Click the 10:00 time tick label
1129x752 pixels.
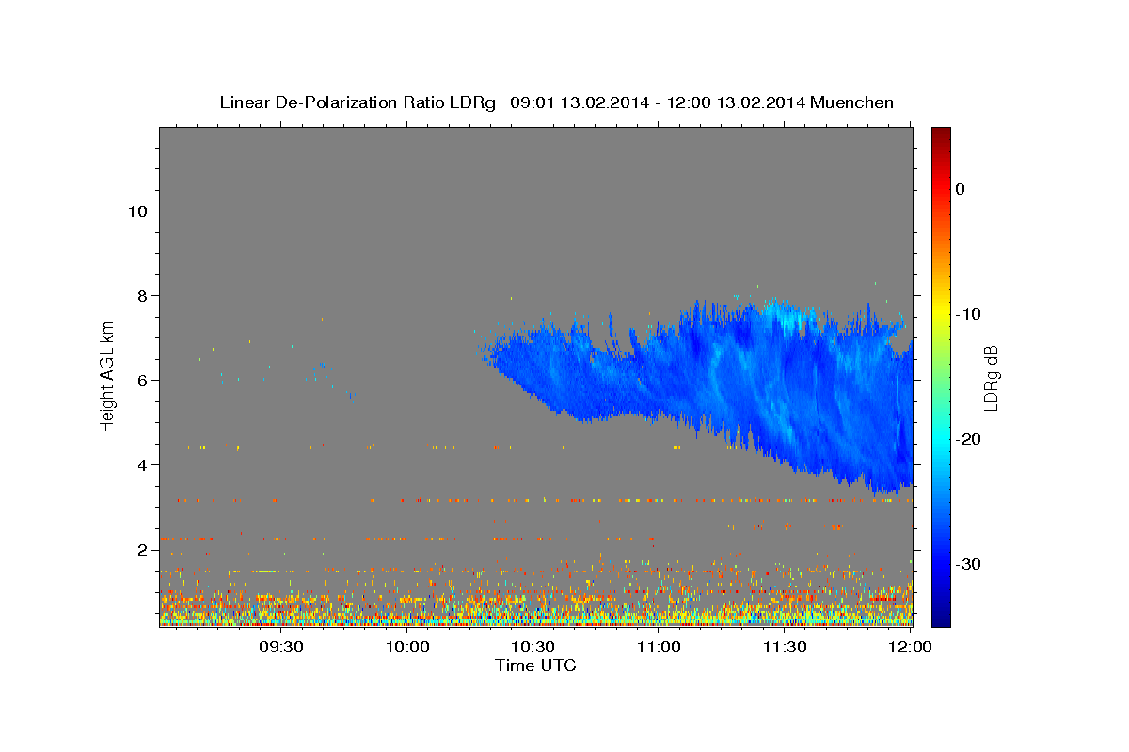pos(407,647)
